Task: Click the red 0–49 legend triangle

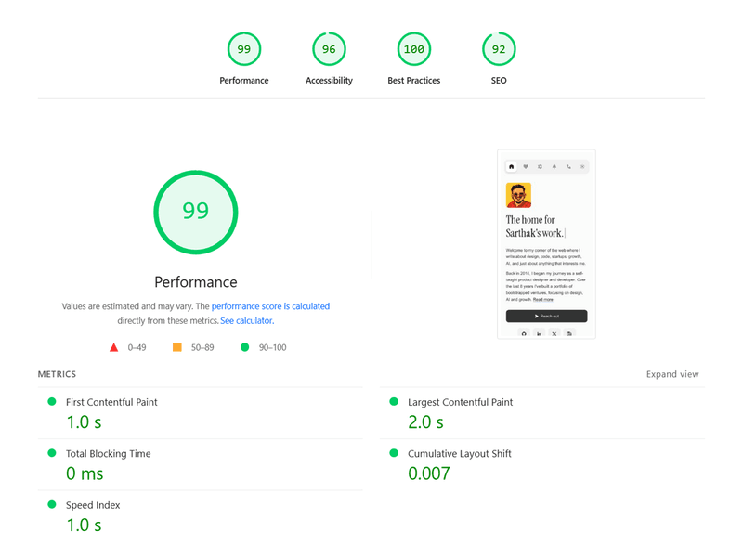Action: 113,346
